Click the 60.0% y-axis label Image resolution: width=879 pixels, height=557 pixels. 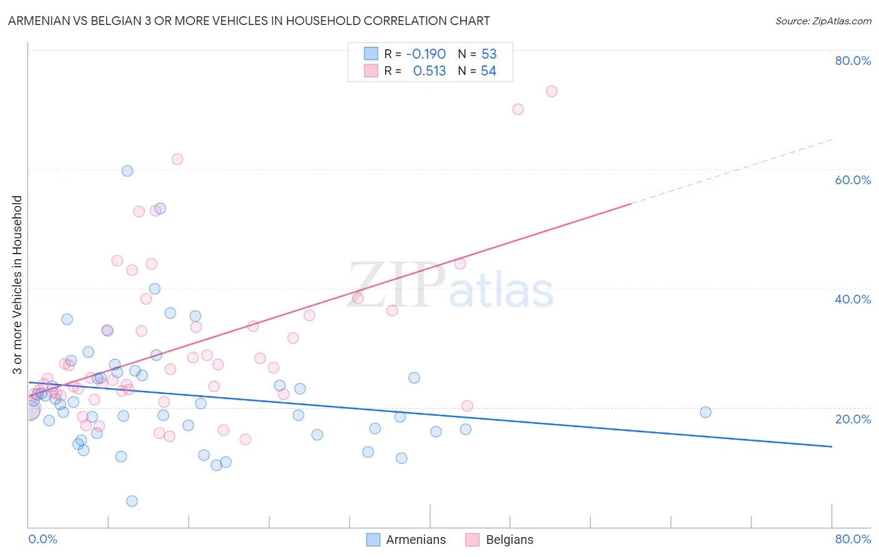click(x=853, y=180)
